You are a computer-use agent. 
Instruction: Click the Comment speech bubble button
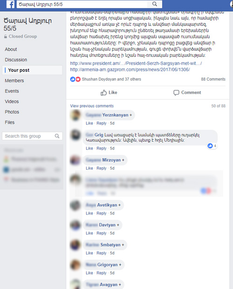click(187, 92)
